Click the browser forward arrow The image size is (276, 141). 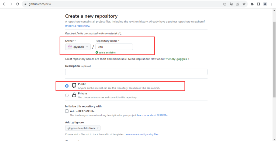tap(11, 4)
